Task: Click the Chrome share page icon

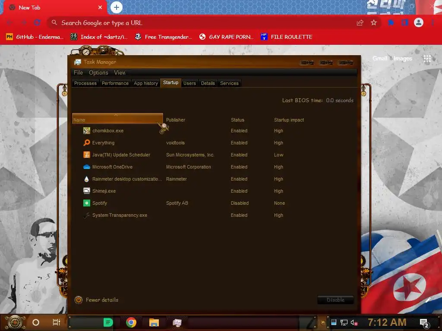Action: [x=360, y=22]
